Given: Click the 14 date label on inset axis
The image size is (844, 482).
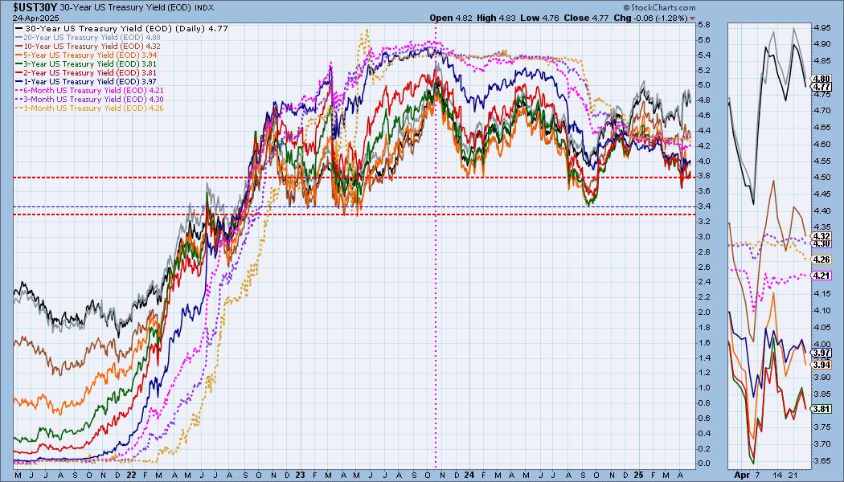Looking at the screenshot, I should point(778,476).
